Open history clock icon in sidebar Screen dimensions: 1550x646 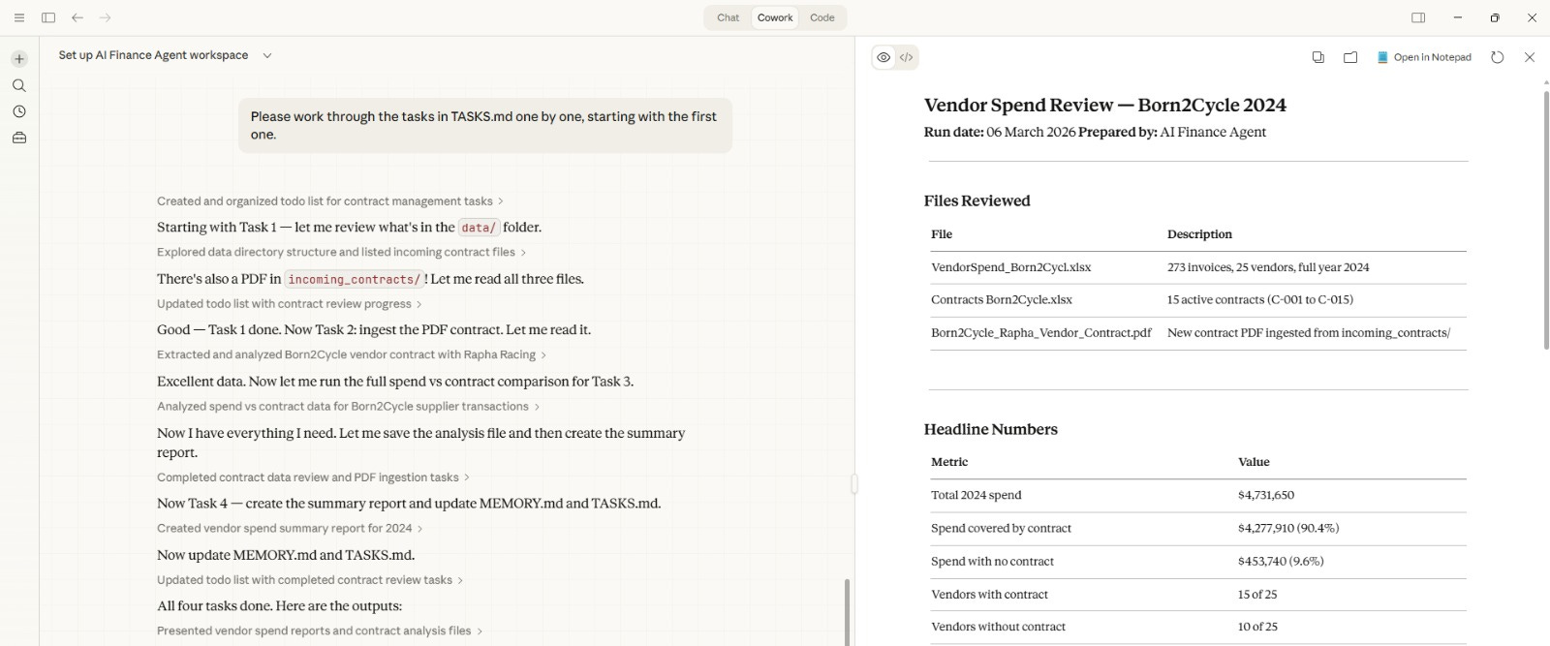click(19, 111)
